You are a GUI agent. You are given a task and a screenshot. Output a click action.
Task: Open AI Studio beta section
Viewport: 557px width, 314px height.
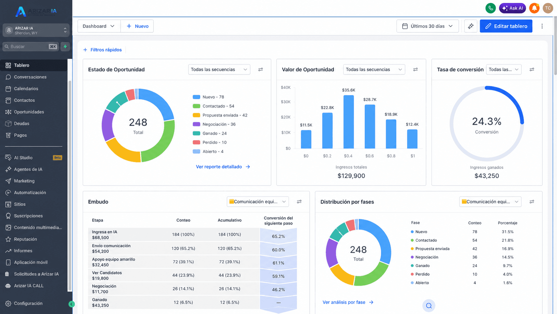(34, 158)
